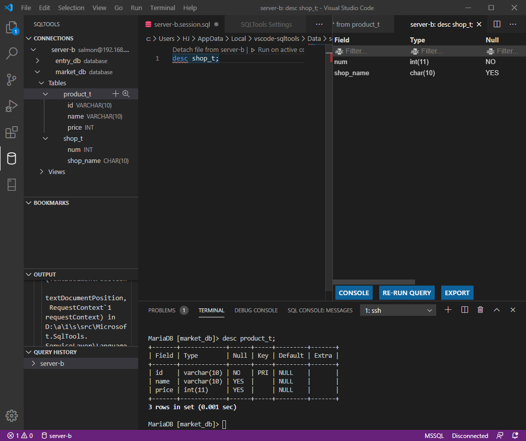Screen dimensions: 526x441
Task: Collapse the shop_t table node
Action: click(x=45, y=138)
